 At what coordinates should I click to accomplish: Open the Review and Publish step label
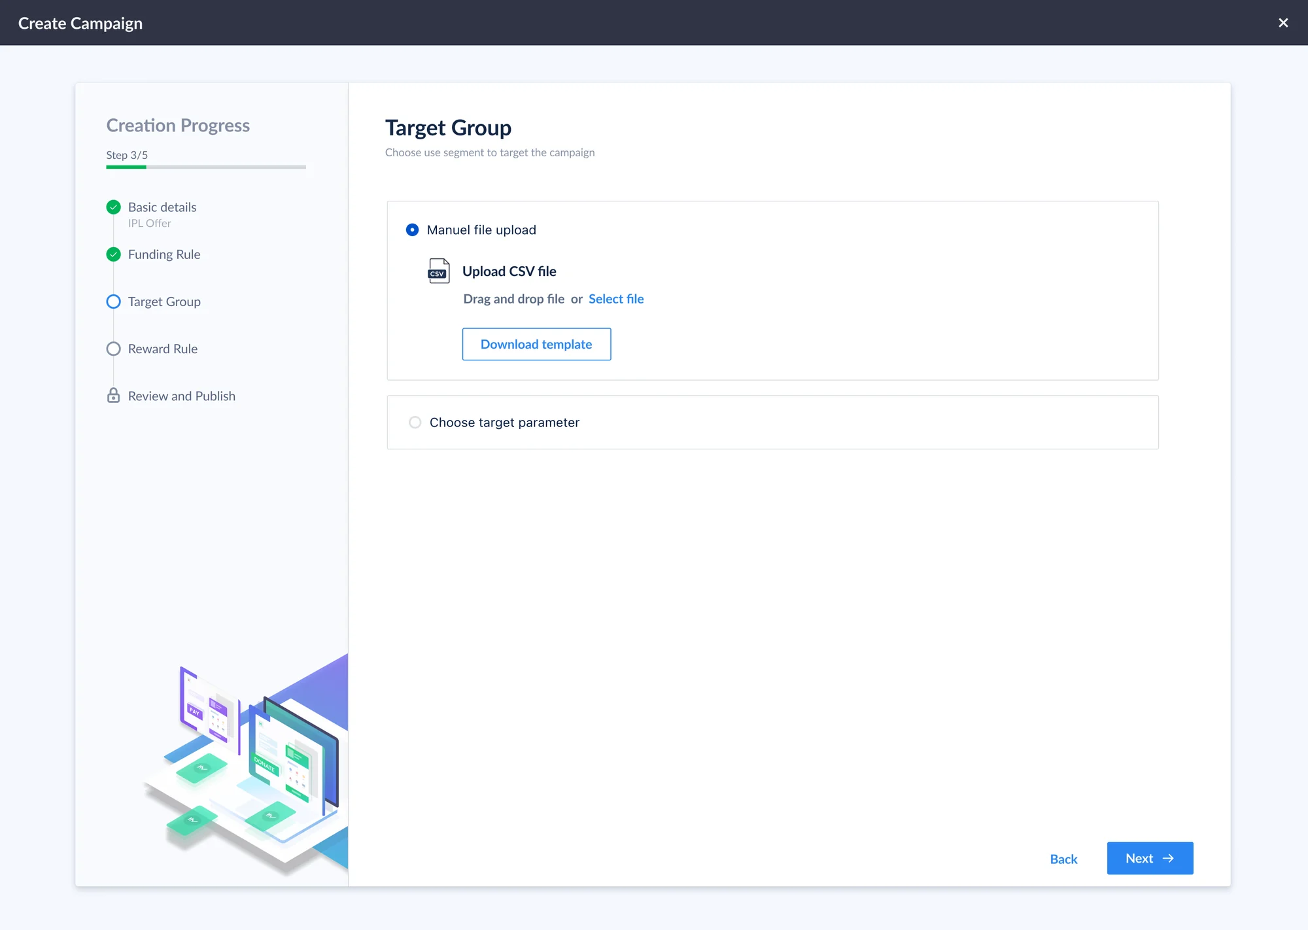(x=182, y=396)
